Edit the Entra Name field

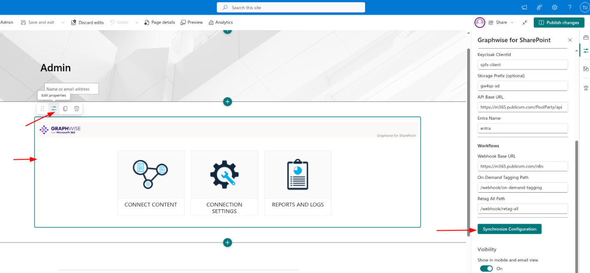coord(523,128)
